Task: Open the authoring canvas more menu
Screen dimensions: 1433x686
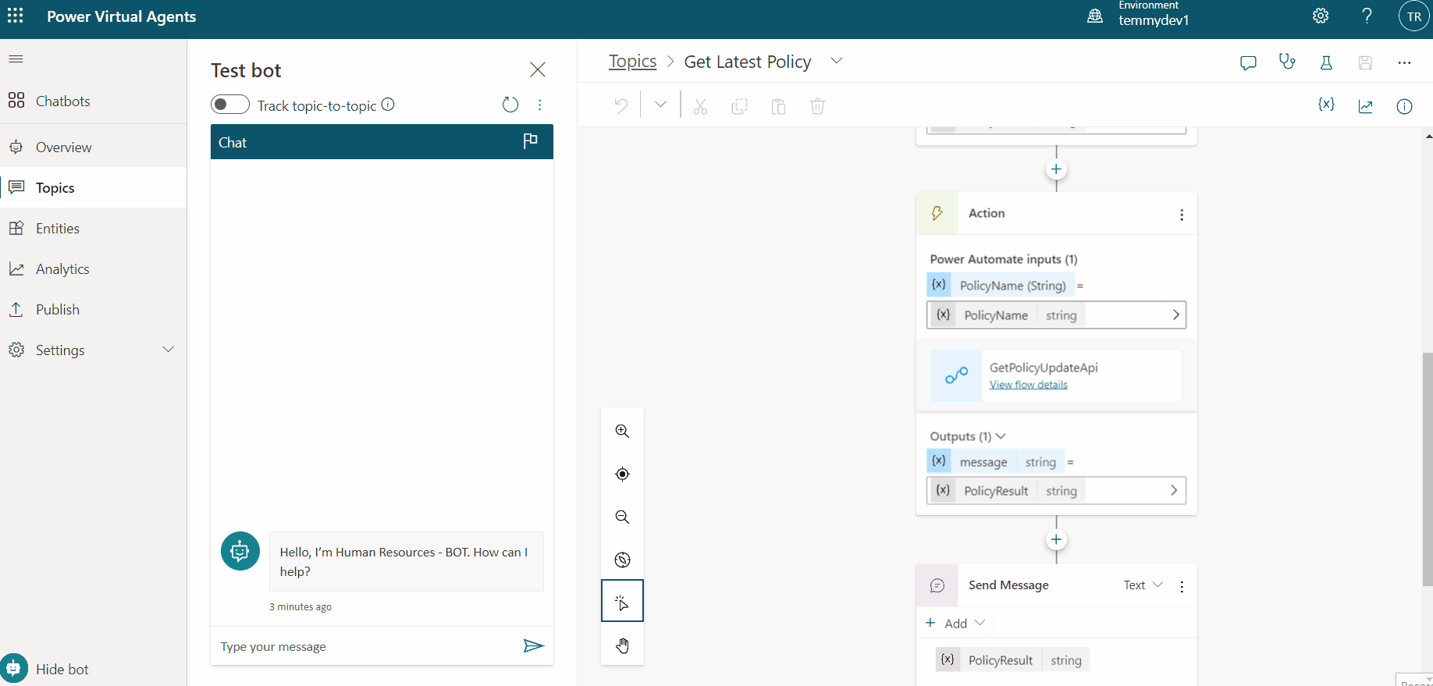Action: tap(1404, 62)
